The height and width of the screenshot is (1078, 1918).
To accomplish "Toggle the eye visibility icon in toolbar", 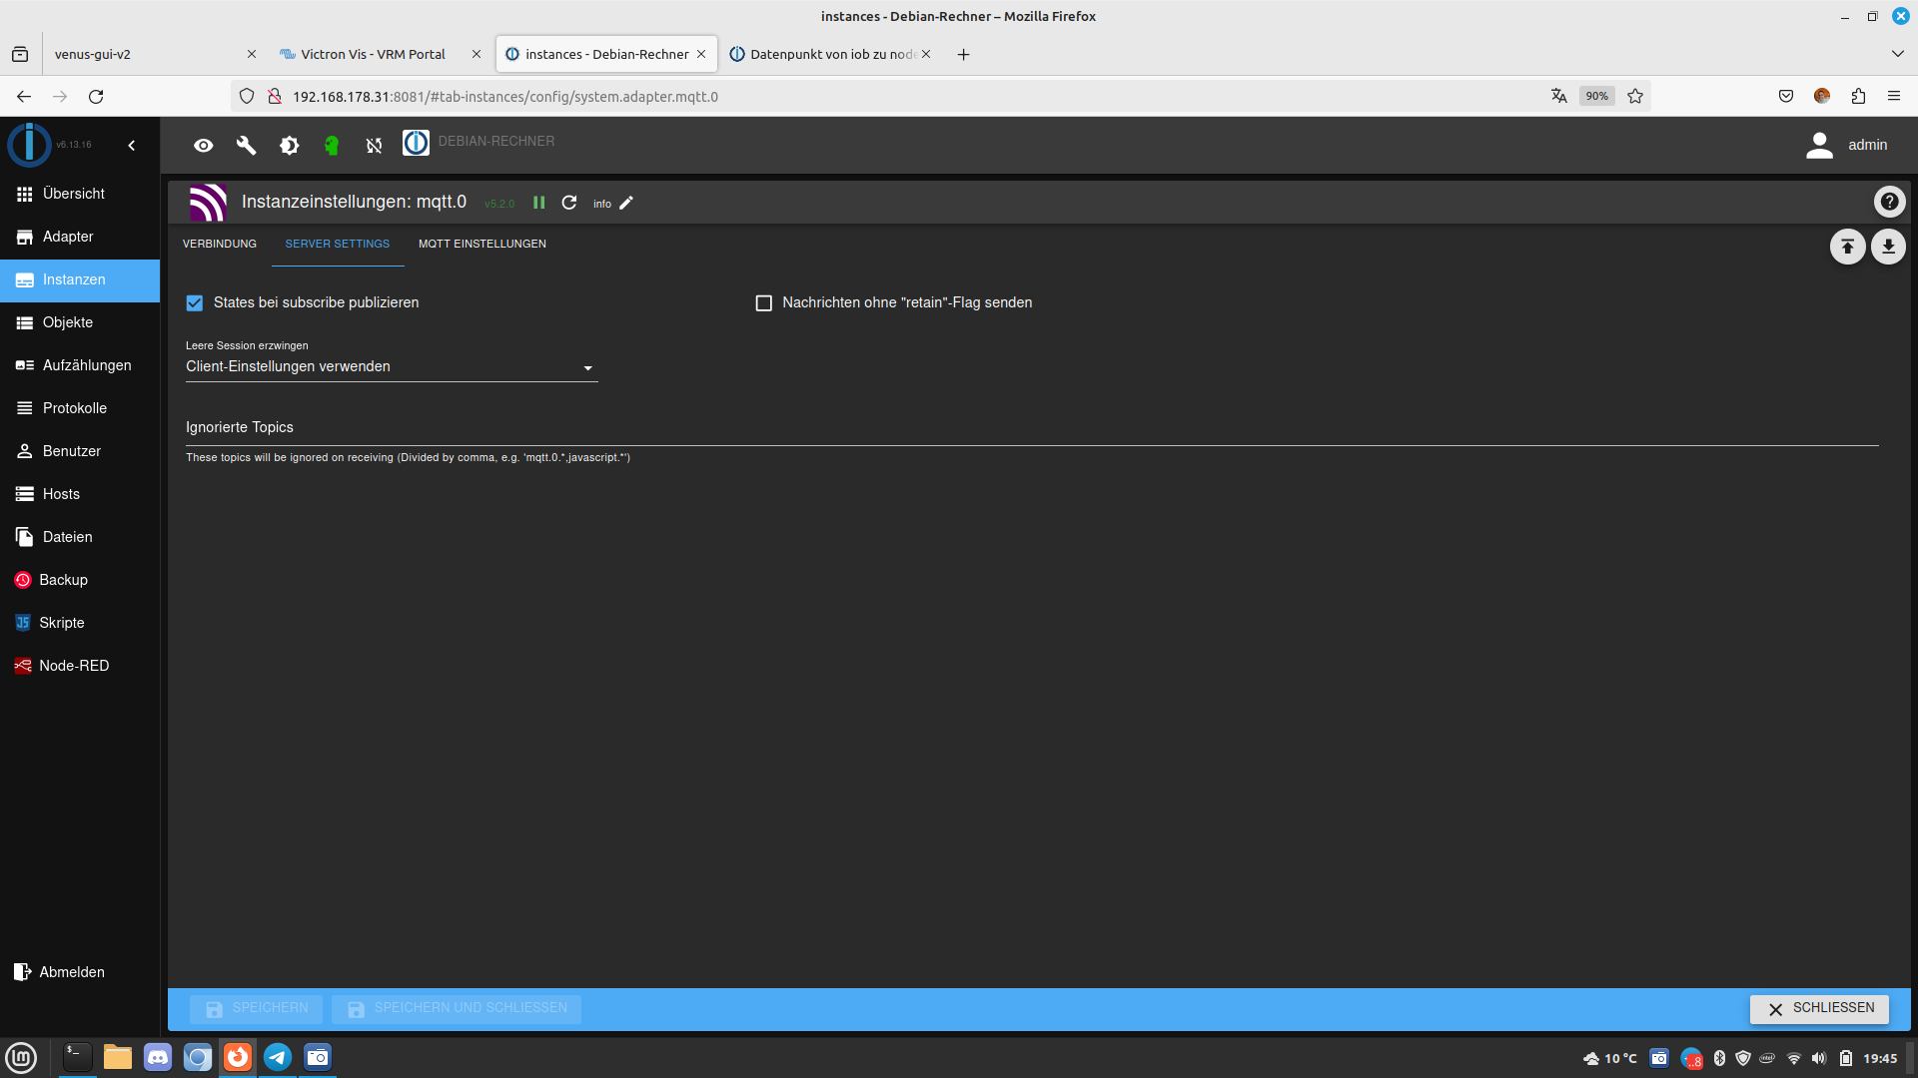I will [x=203, y=146].
